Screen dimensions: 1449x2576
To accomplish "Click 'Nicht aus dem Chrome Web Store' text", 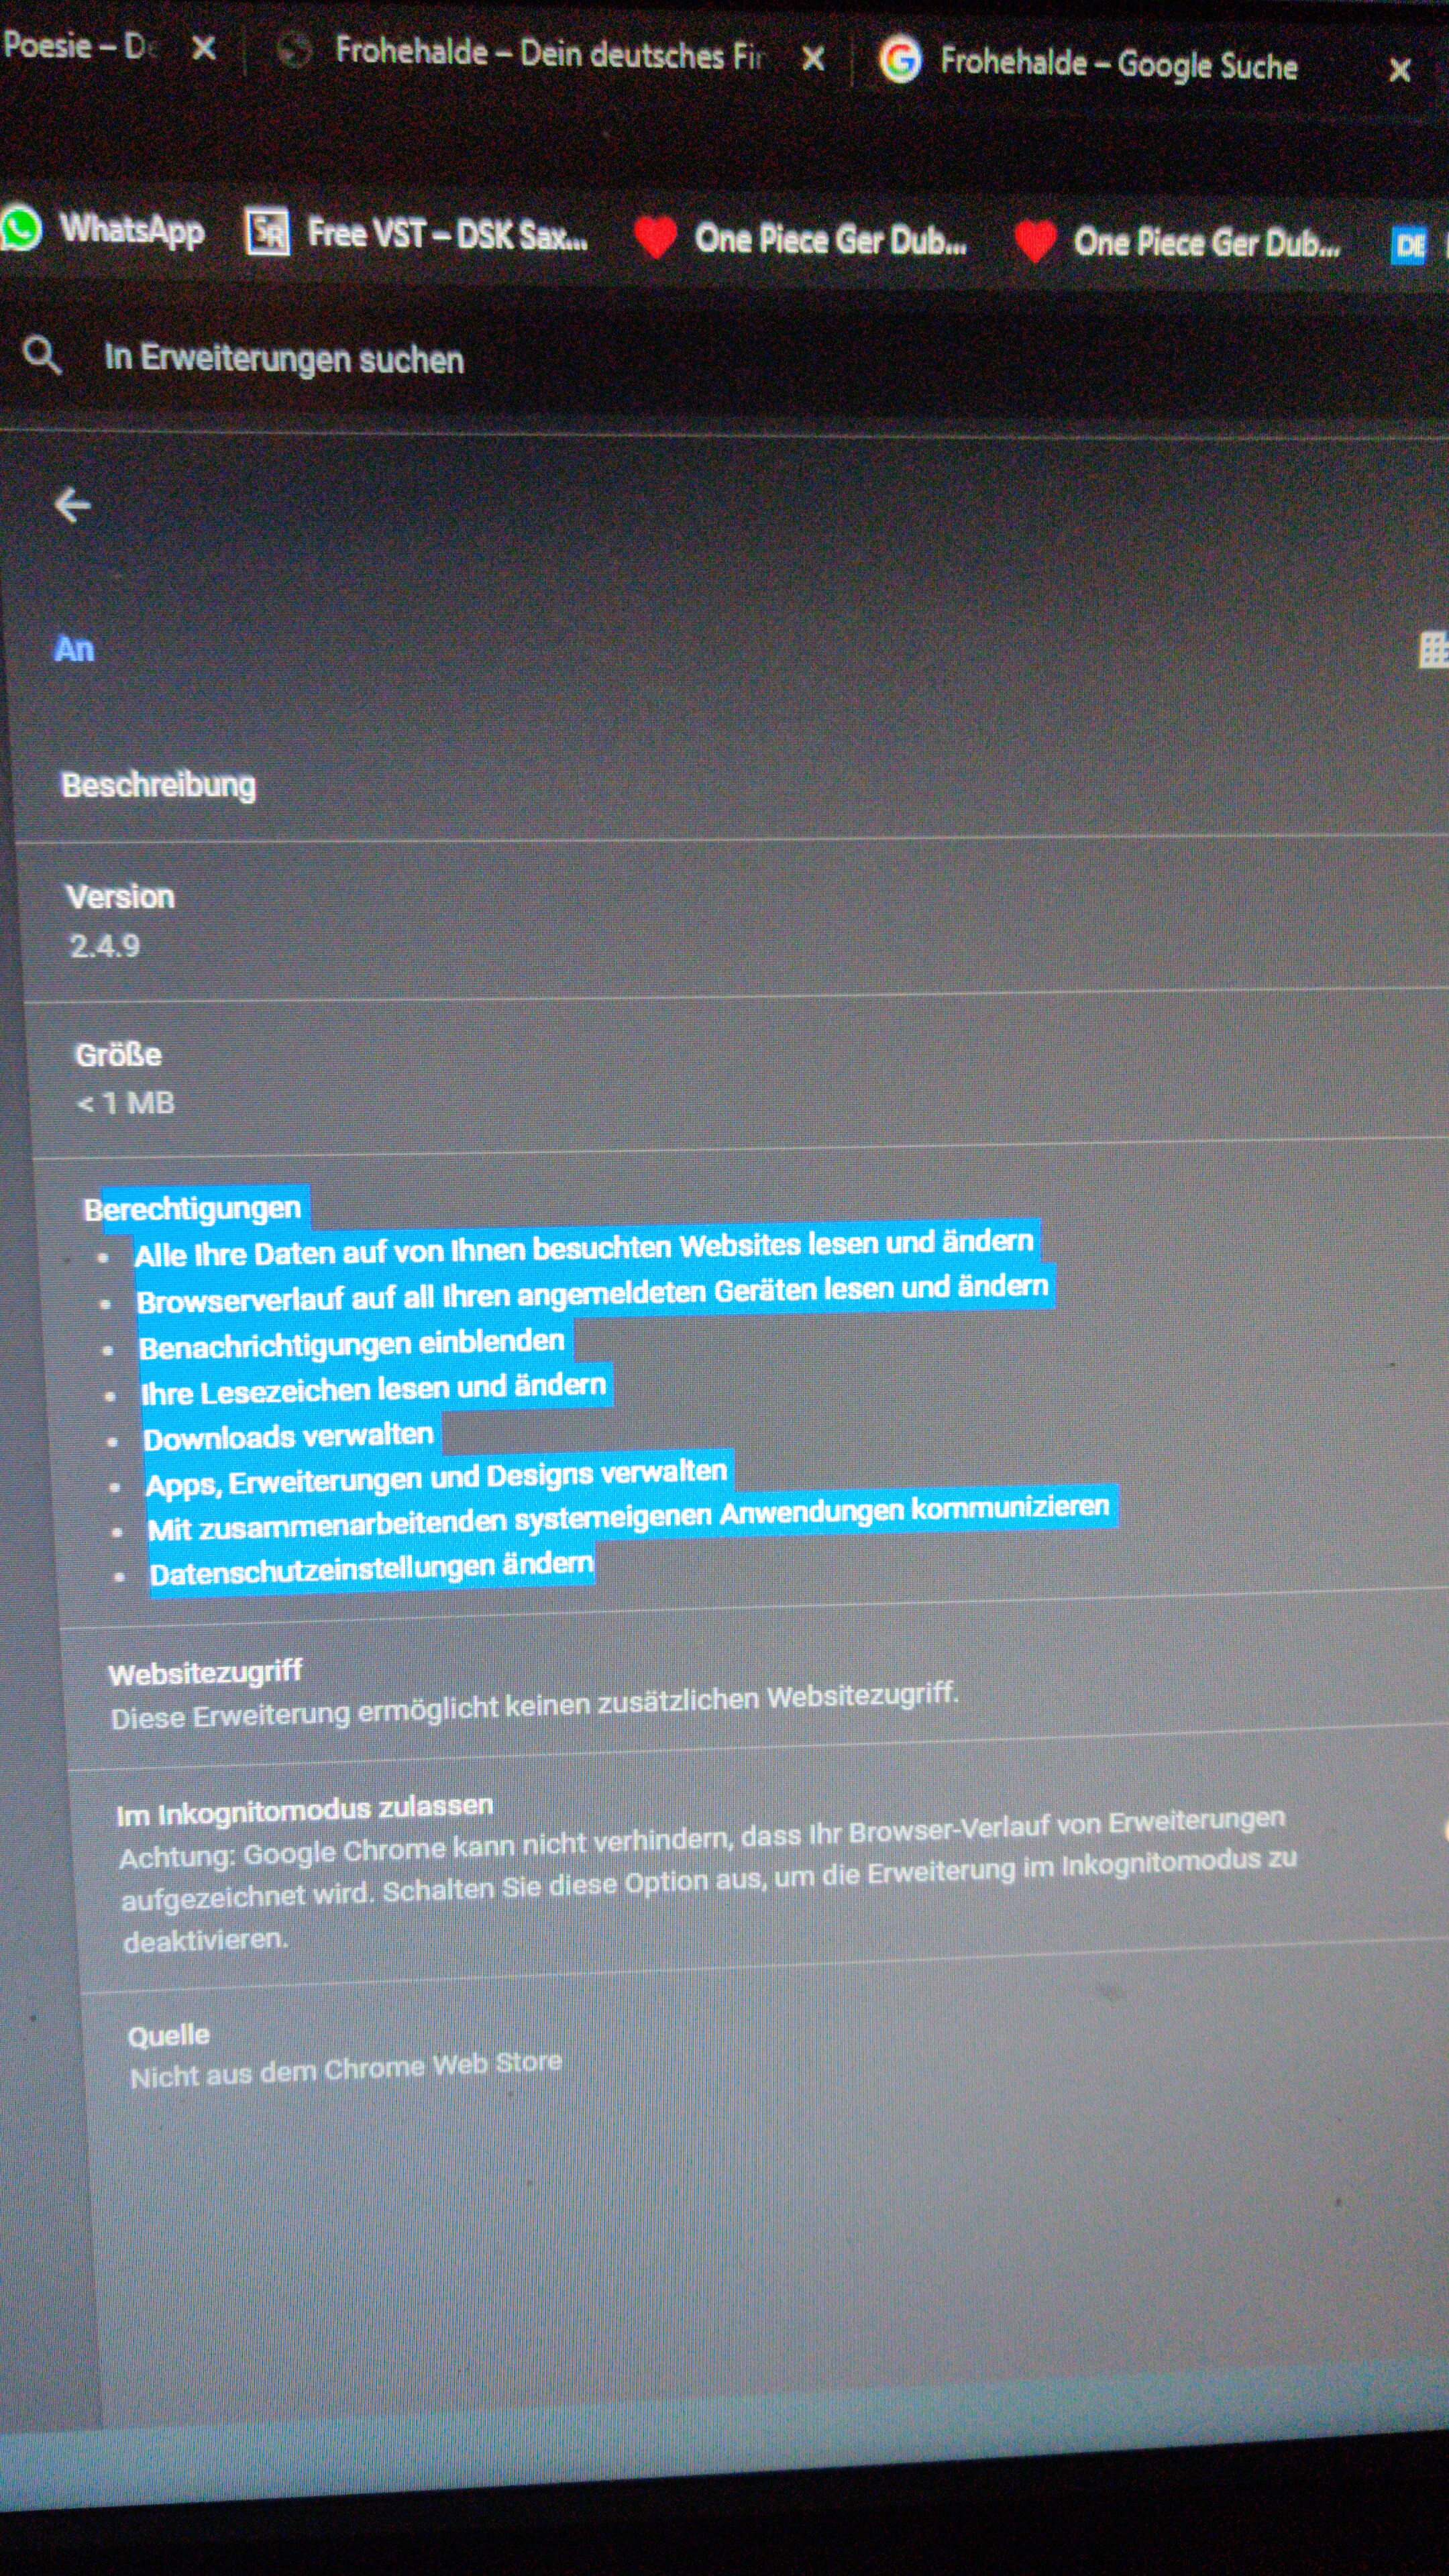I will 346,2069.
